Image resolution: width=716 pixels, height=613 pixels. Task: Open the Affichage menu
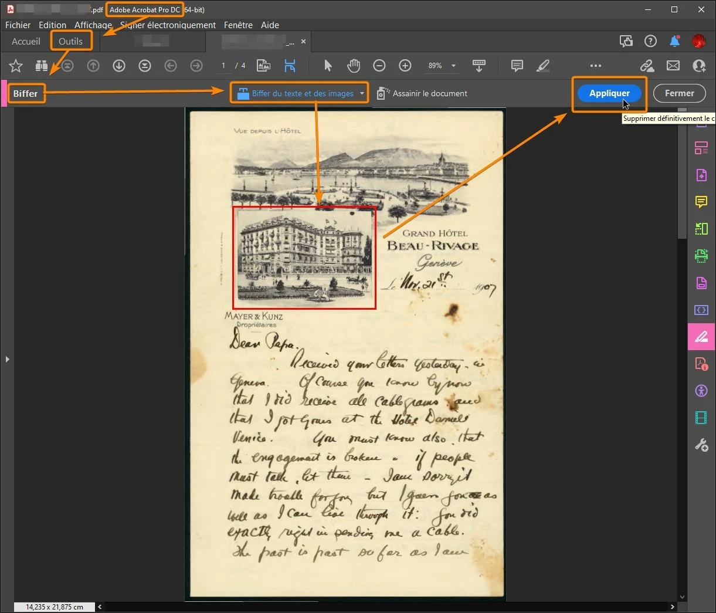point(93,25)
